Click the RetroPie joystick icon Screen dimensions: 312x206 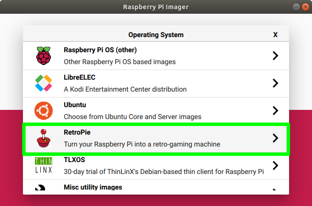click(x=44, y=138)
